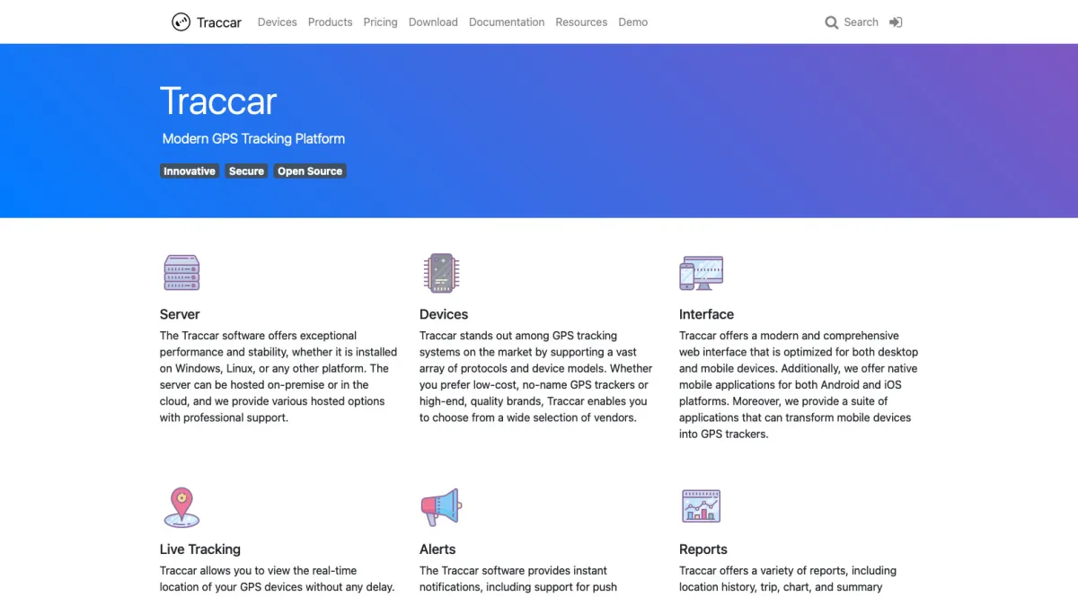Click the Innovative badge

pyautogui.click(x=190, y=171)
